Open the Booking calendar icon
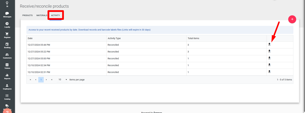This screenshot has width=305, height=113. point(7,44)
